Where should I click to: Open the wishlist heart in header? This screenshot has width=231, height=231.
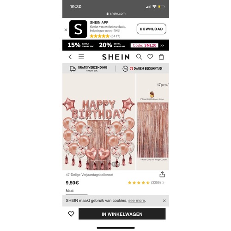(150, 57)
